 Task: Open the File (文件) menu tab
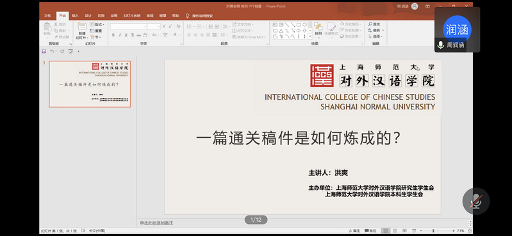point(47,15)
